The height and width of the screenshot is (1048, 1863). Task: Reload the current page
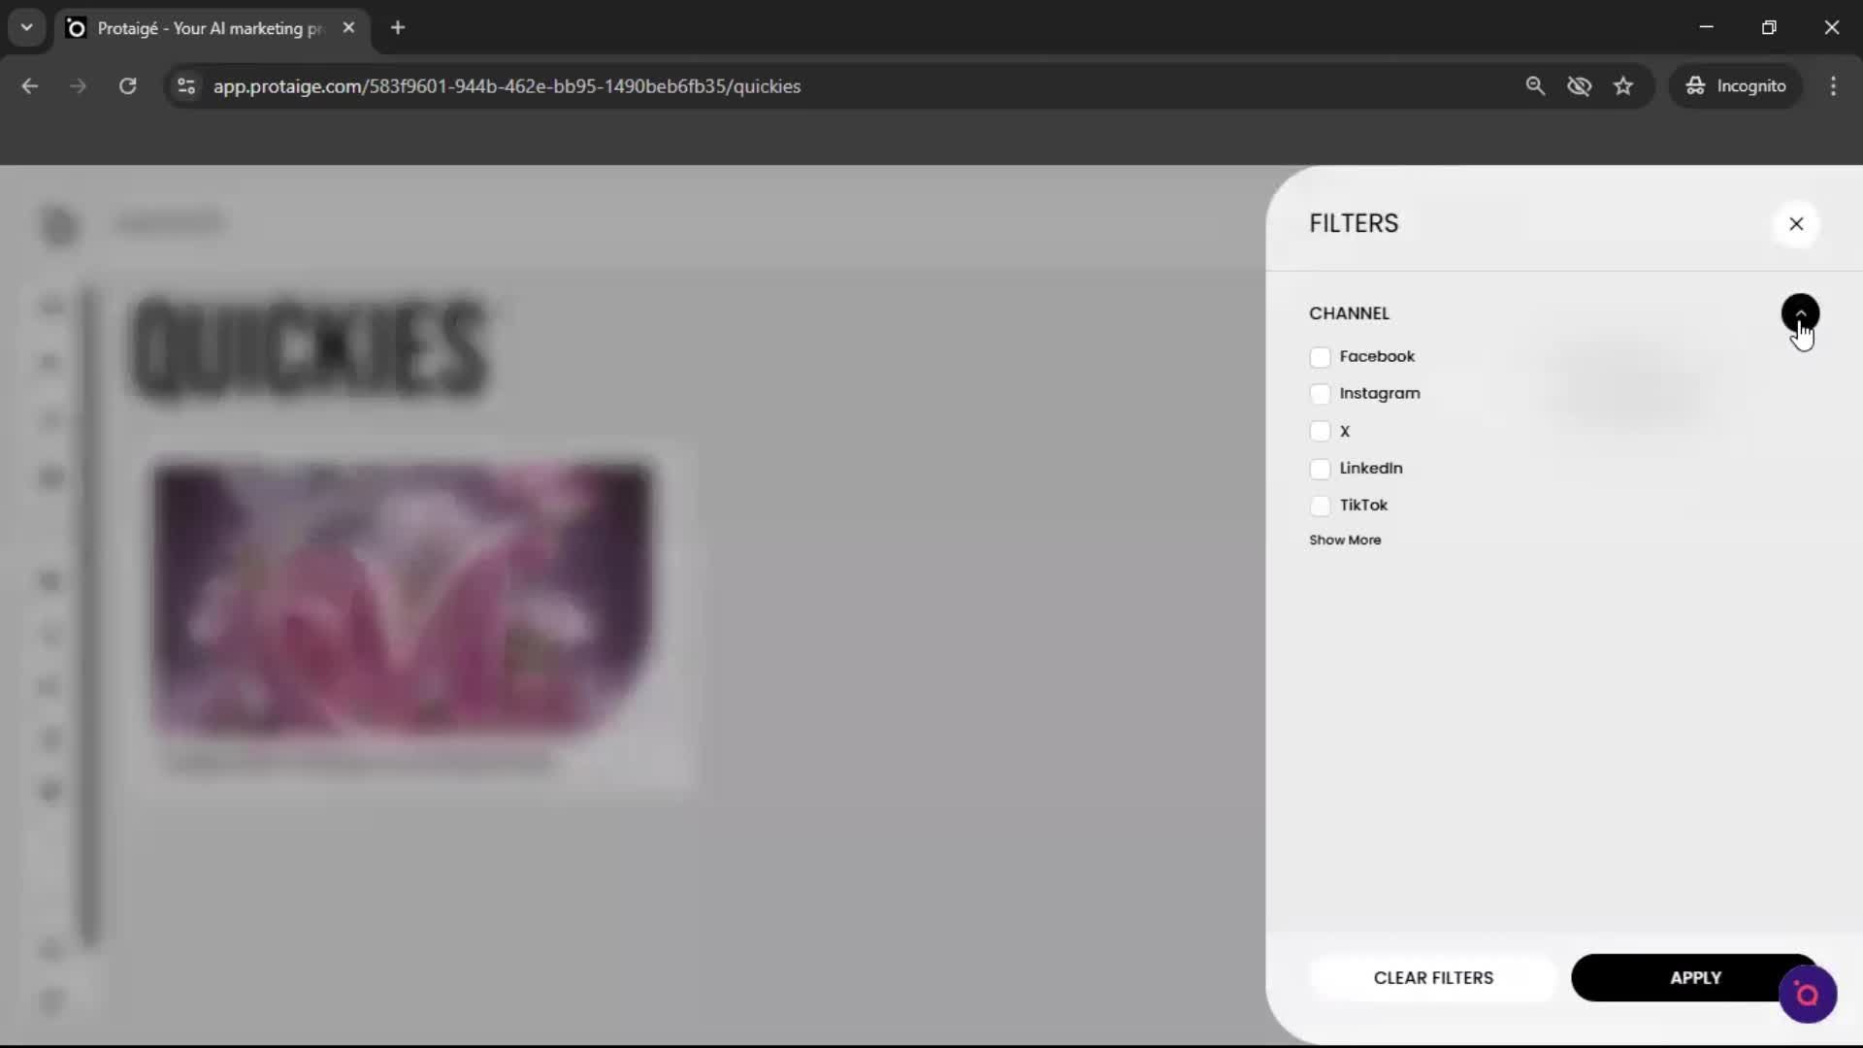coord(127,86)
